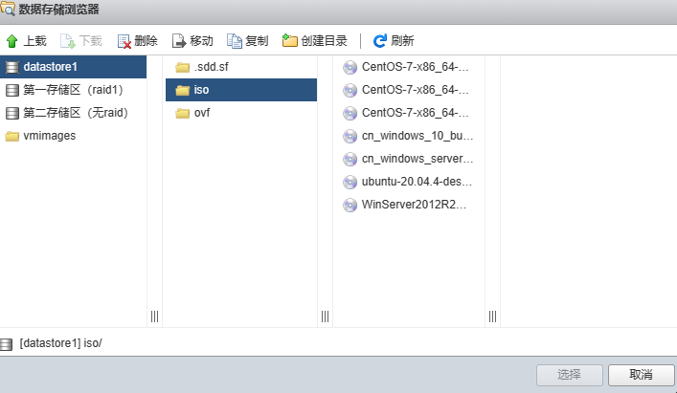The width and height of the screenshot is (677, 393).
Task: Click the 复制 toolbar label
Action: pyautogui.click(x=257, y=41)
